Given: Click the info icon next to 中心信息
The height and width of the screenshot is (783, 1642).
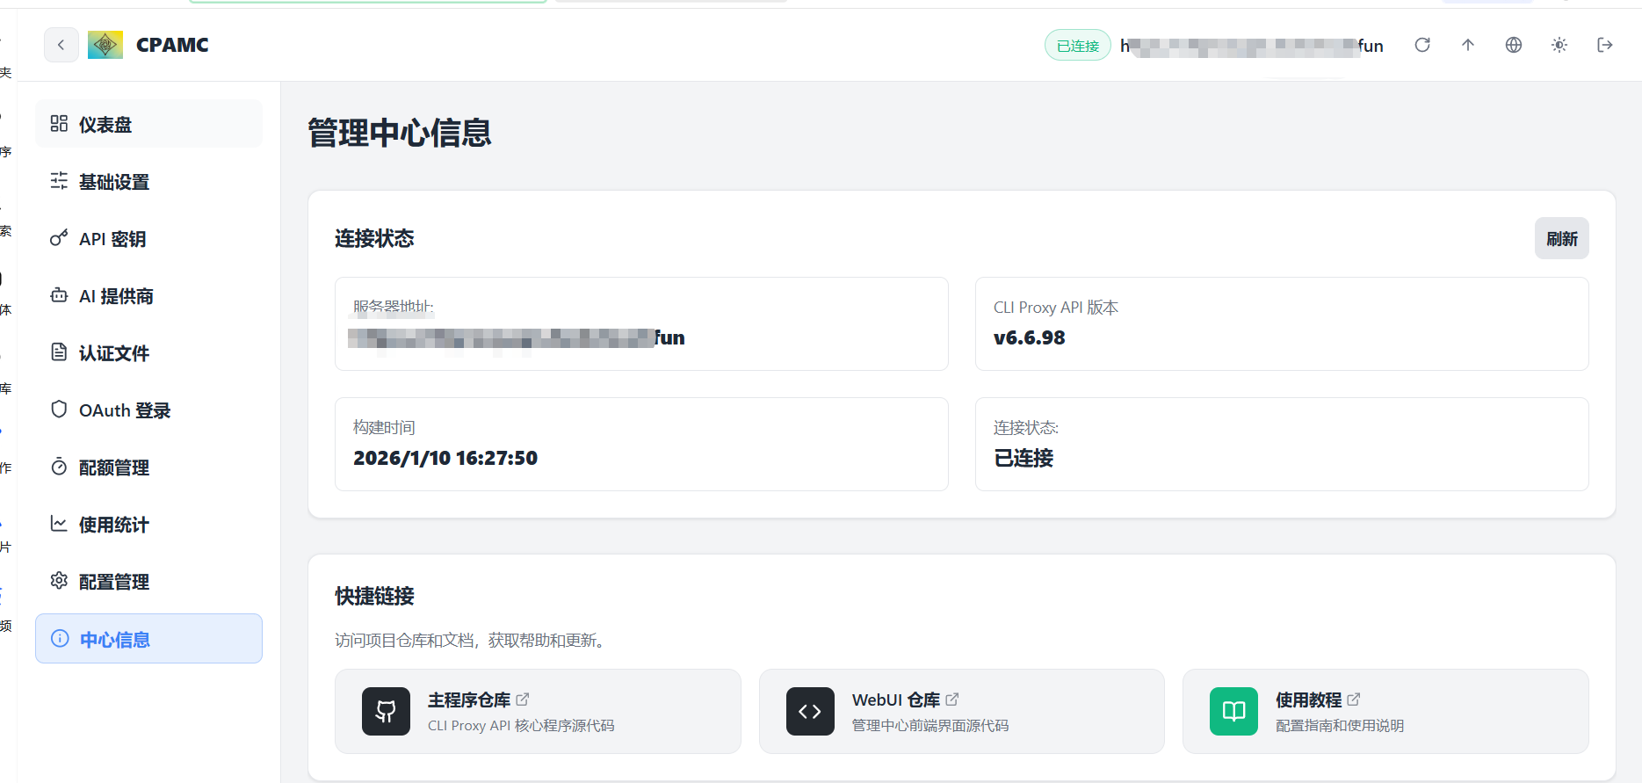Looking at the screenshot, I should pyautogui.click(x=60, y=639).
